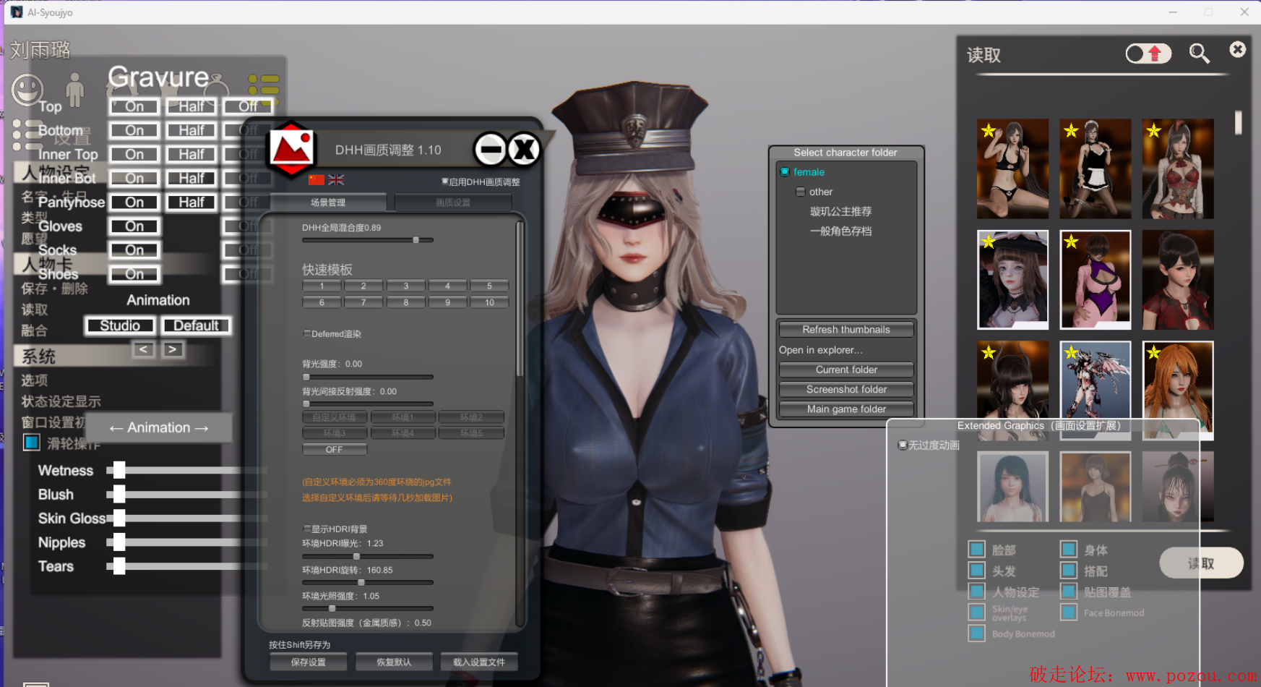Click the Default animation button
Viewport: 1261px width, 687px height.
coord(196,325)
